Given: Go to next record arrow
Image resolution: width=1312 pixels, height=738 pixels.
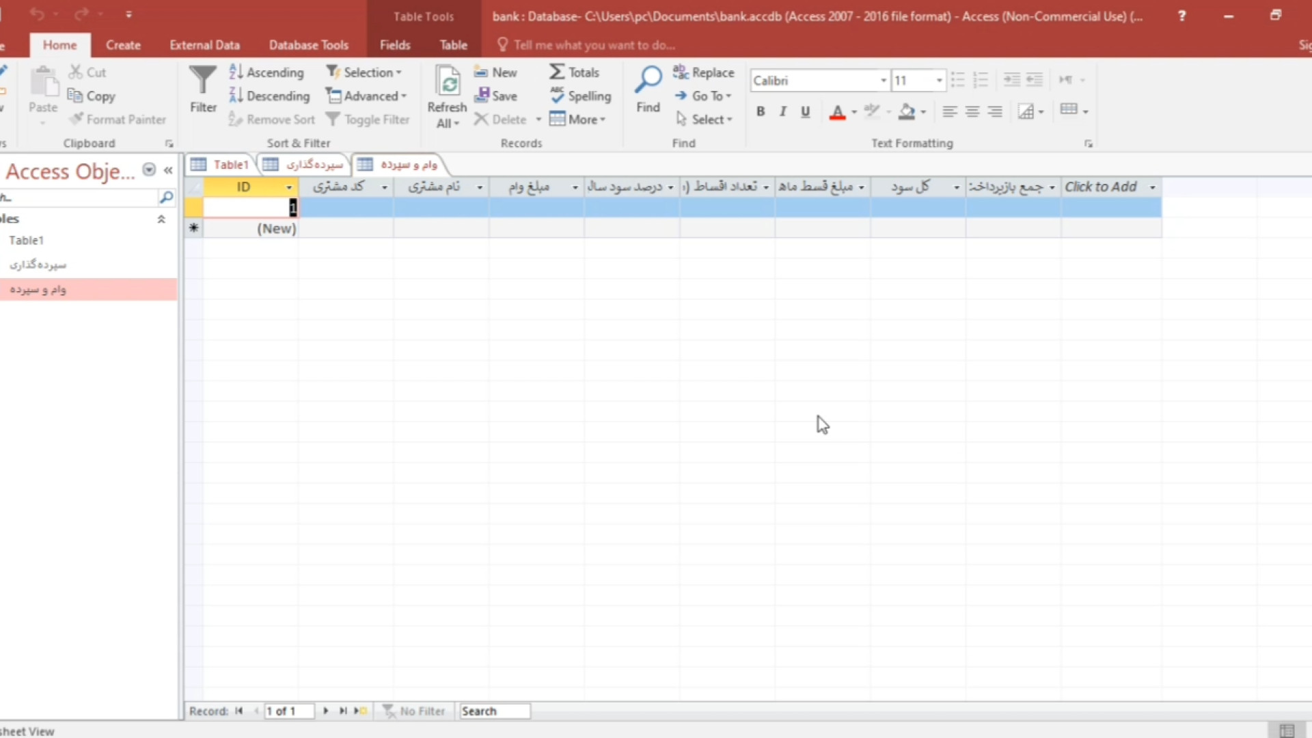Looking at the screenshot, I should click(x=326, y=711).
